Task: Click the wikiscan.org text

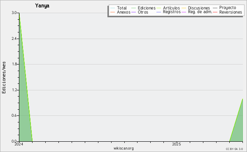Action: [x=123, y=148]
